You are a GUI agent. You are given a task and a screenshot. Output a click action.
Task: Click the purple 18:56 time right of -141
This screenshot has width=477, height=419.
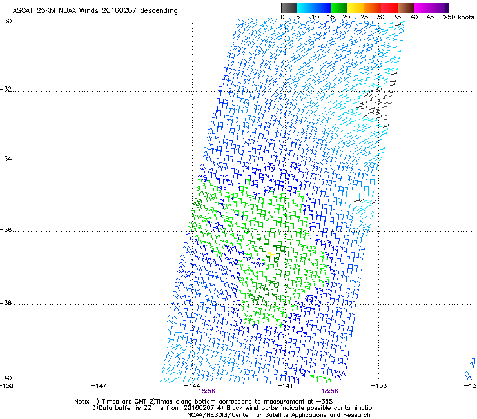[x=330, y=391]
